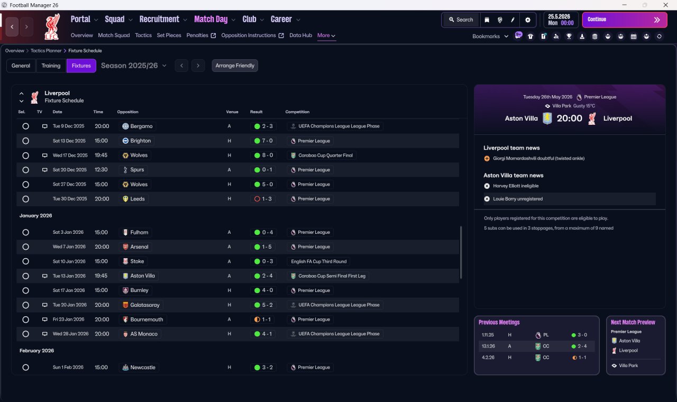Go forward with the header forward arrow
The width and height of the screenshot is (677, 402).
(x=26, y=26)
